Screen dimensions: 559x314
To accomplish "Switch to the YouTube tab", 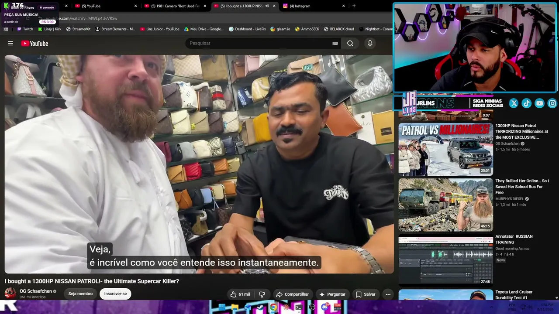I will click(x=106, y=6).
